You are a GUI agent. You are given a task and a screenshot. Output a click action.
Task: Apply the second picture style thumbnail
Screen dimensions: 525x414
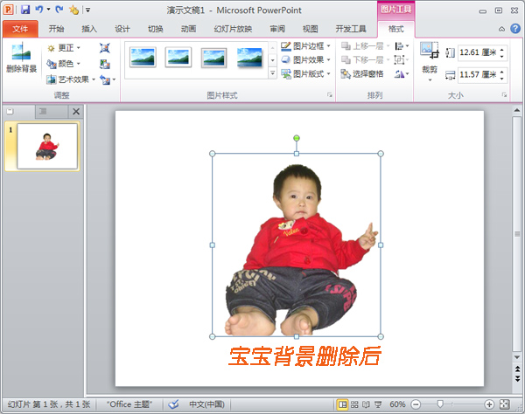pyautogui.click(x=178, y=58)
